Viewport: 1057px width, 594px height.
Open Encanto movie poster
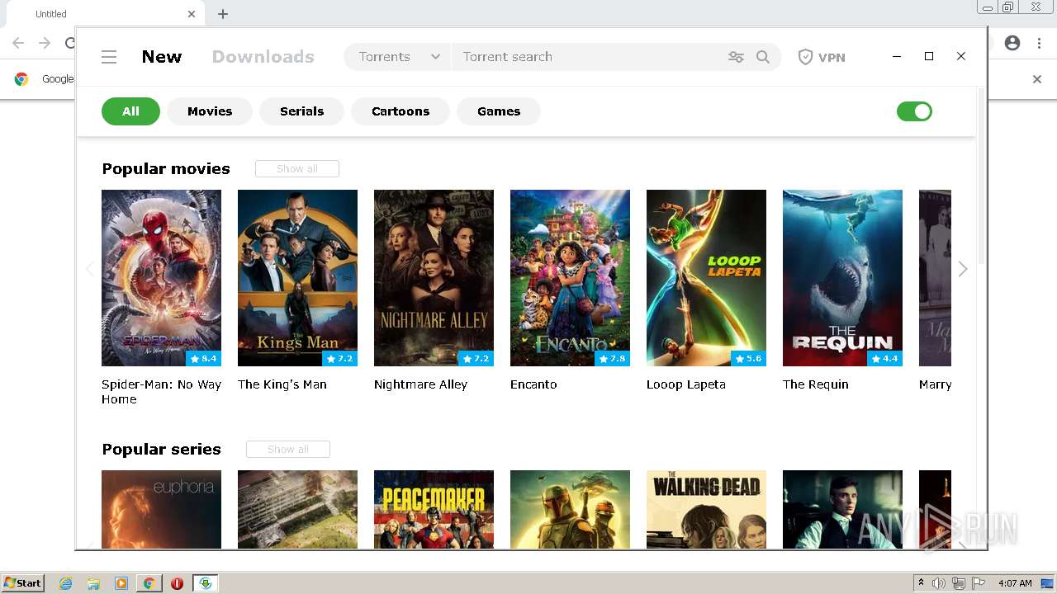pyautogui.click(x=570, y=278)
